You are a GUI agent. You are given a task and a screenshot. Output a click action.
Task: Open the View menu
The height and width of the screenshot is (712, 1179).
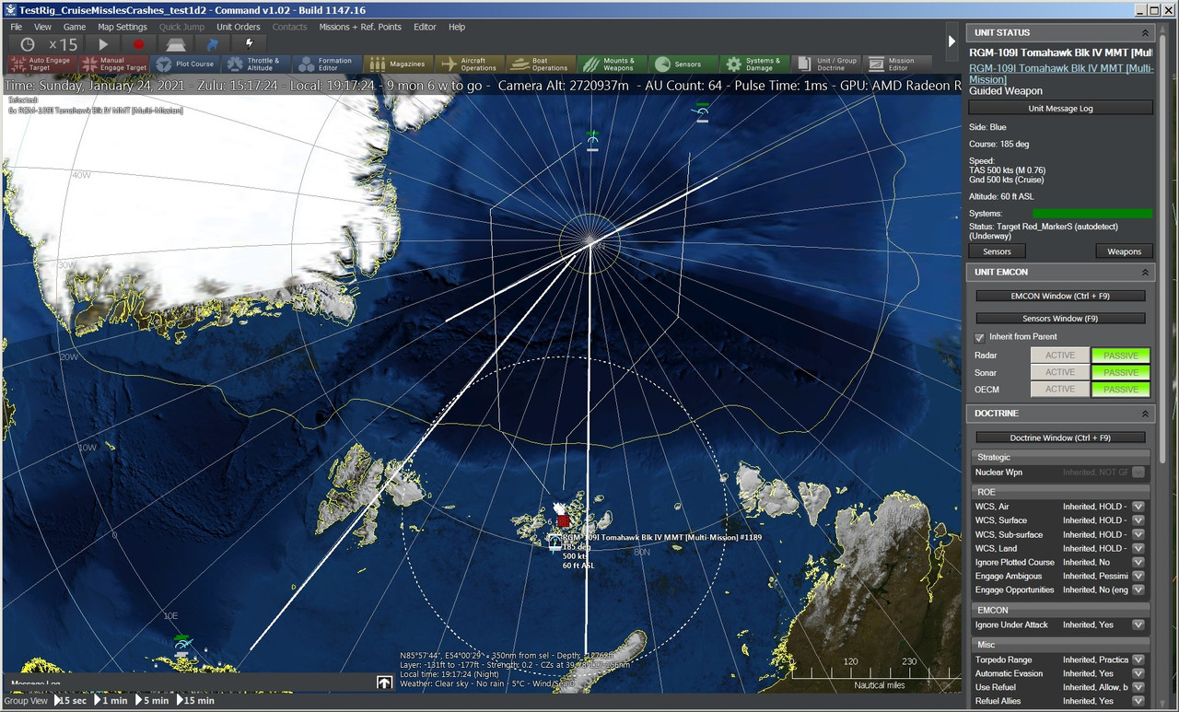(42, 27)
